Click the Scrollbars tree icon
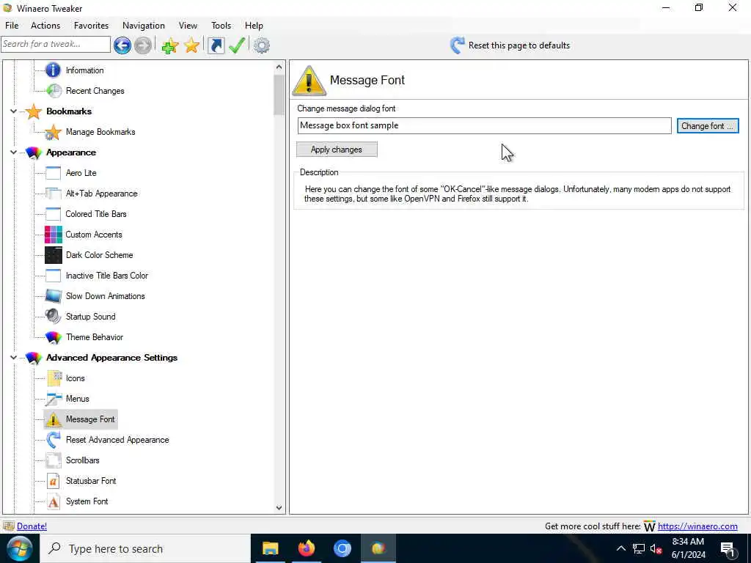This screenshot has height=563, width=751. 53,460
